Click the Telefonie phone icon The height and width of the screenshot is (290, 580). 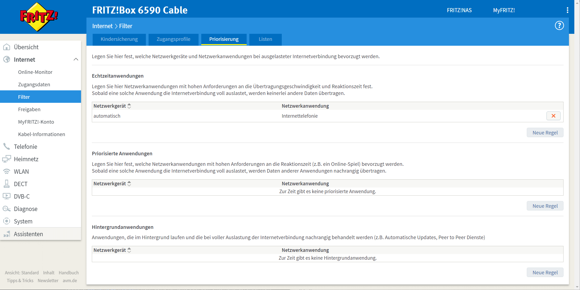7,147
